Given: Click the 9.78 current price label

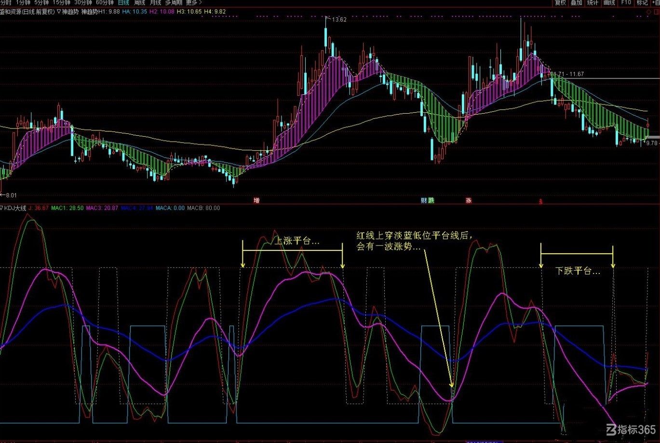Looking at the screenshot, I should click(x=653, y=143).
